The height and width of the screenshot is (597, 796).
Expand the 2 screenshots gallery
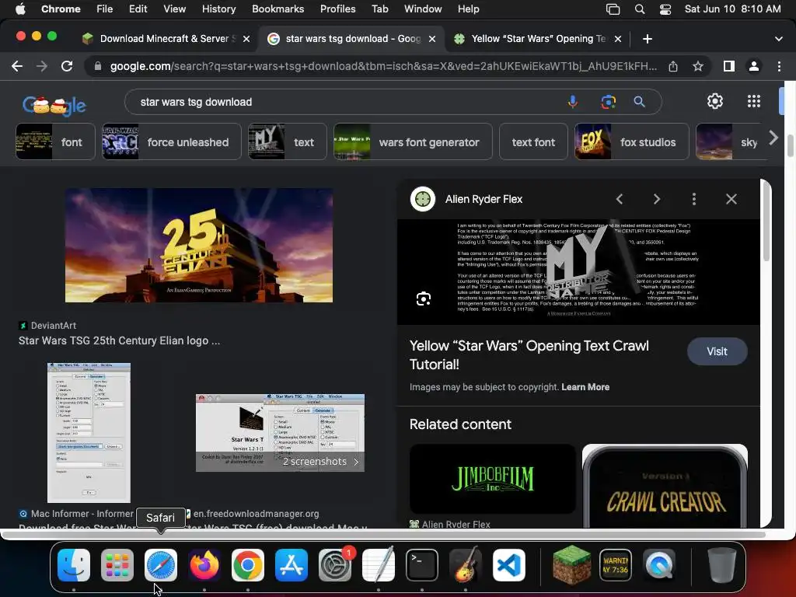tap(321, 462)
